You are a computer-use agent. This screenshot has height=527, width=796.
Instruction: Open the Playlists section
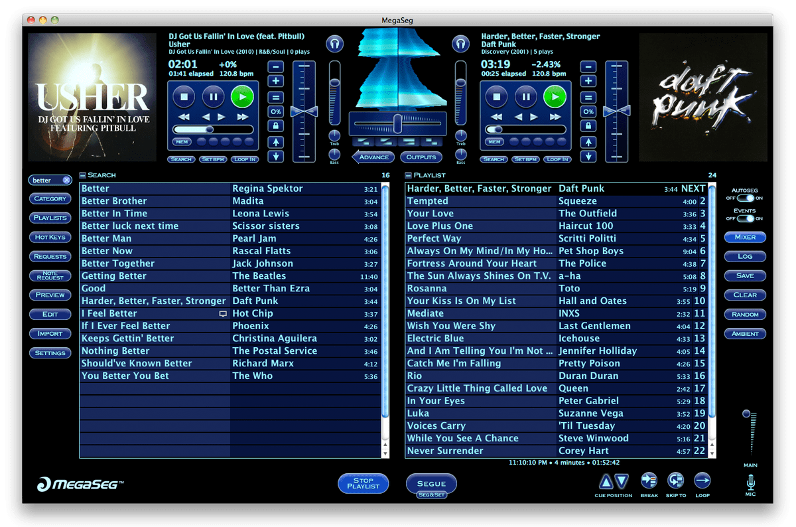click(x=50, y=218)
